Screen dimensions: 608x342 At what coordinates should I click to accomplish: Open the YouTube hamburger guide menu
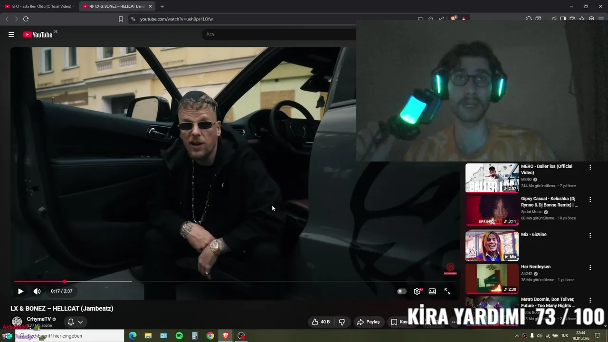pos(11,34)
